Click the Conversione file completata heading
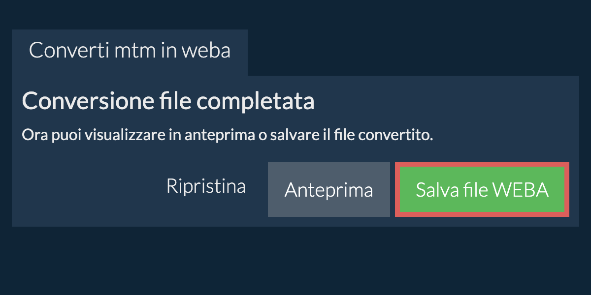The width and height of the screenshot is (591, 295). (x=168, y=102)
